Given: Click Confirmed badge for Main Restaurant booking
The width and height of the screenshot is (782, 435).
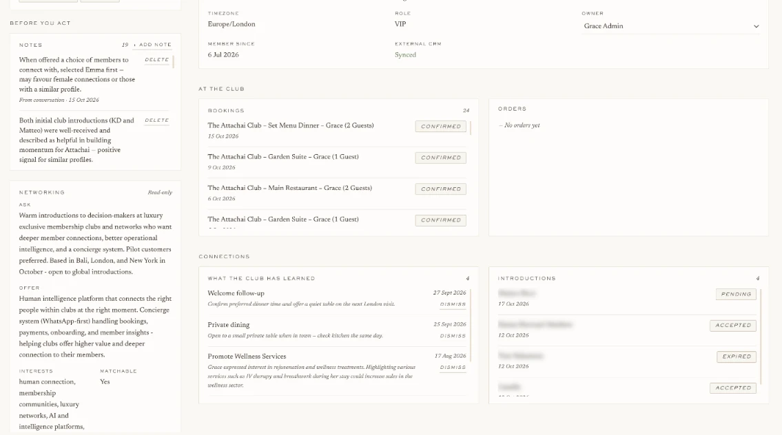Looking at the screenshot, I should tap(441, 189).
